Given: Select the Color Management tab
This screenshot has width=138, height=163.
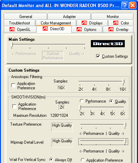Looking at the screenshot, I should pyautogui.click(x=56, y=23).
